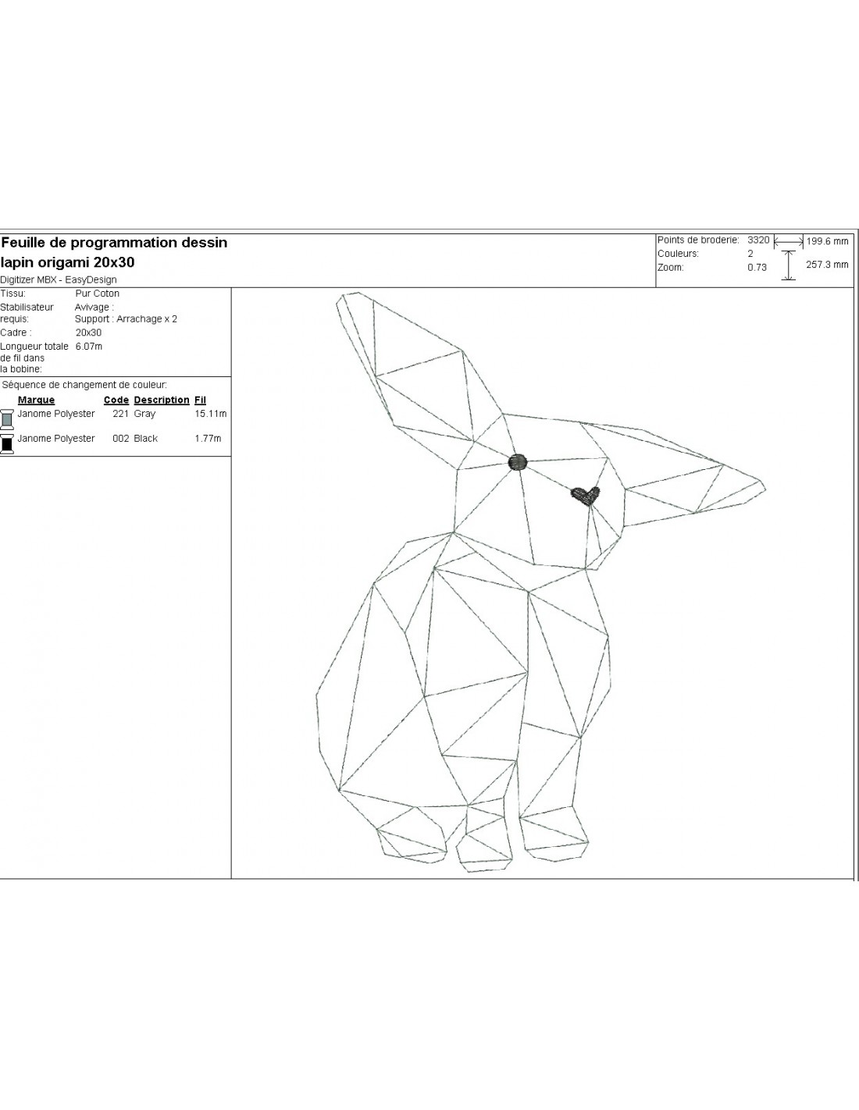This screenshot has width=859, height=1110.
Task: Click the 'Avivage :' text
Action: click(94, 307)
